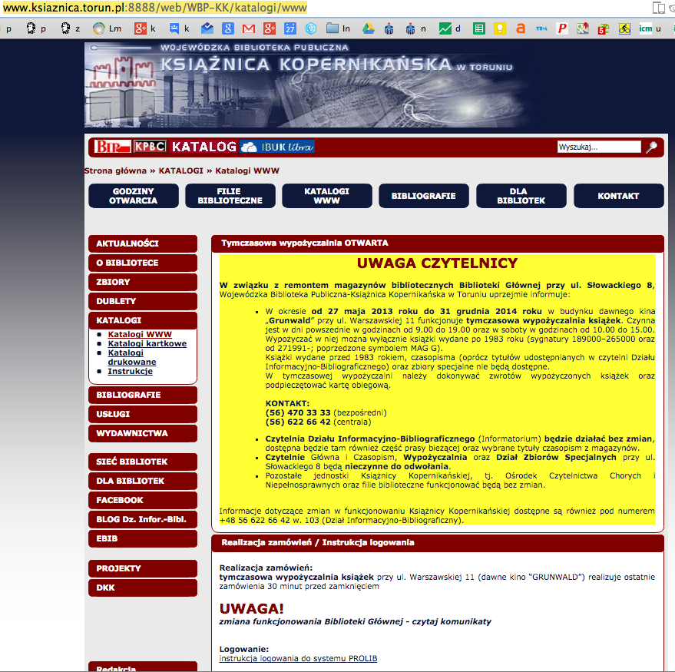Open the Google Sheets bookmark icon

[x=478, y=28]
